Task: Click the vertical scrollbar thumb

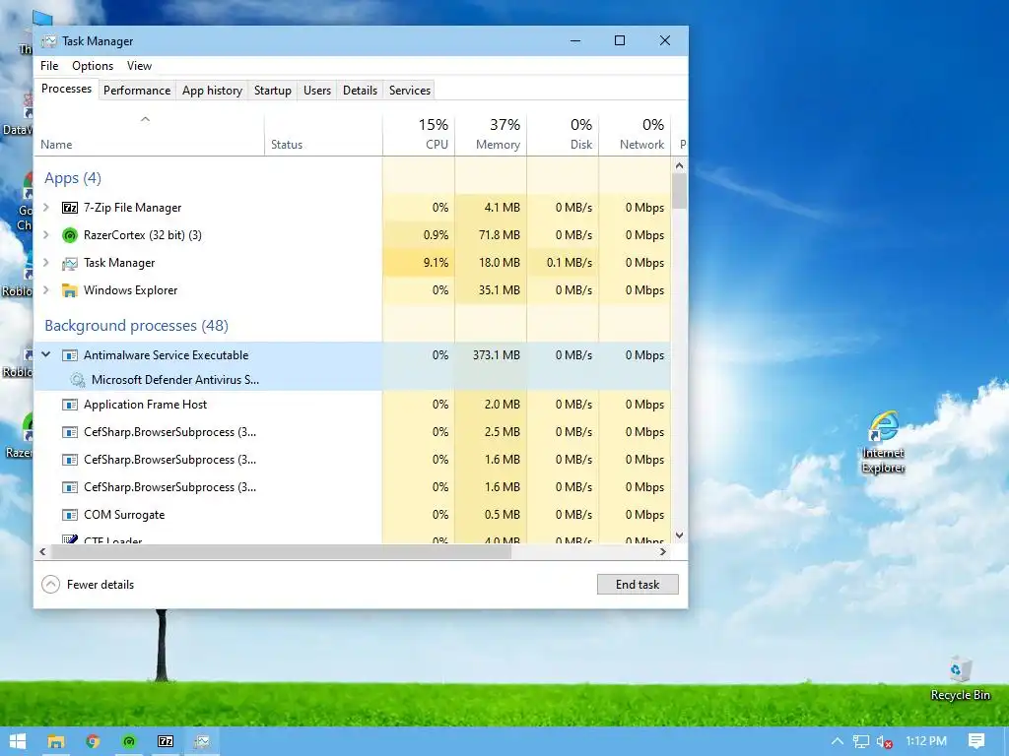Action: pos(680,191)
